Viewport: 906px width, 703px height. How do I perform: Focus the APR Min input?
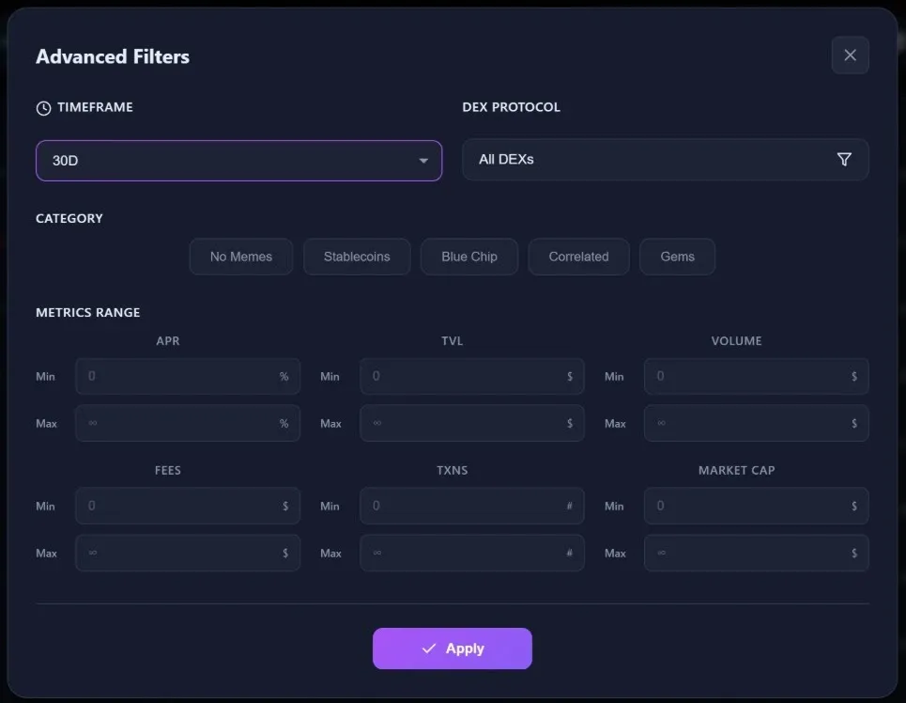tap(188, 376)
